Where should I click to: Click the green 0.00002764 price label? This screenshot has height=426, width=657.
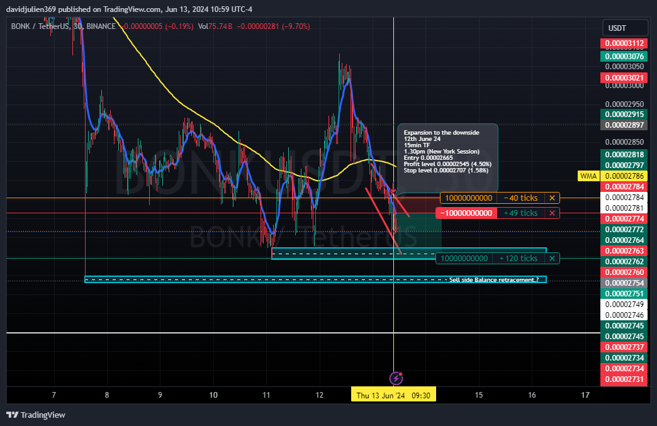coord(624,240)
